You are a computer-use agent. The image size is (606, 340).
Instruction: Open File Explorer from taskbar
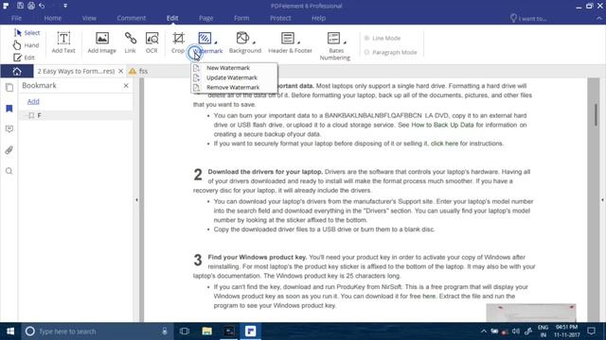[x=206, y=331]
